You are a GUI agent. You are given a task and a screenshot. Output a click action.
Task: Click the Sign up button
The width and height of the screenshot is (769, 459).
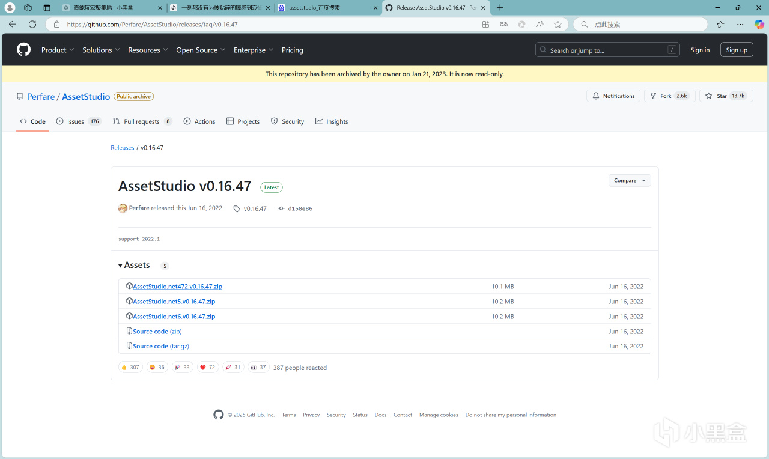pos(737,50)
